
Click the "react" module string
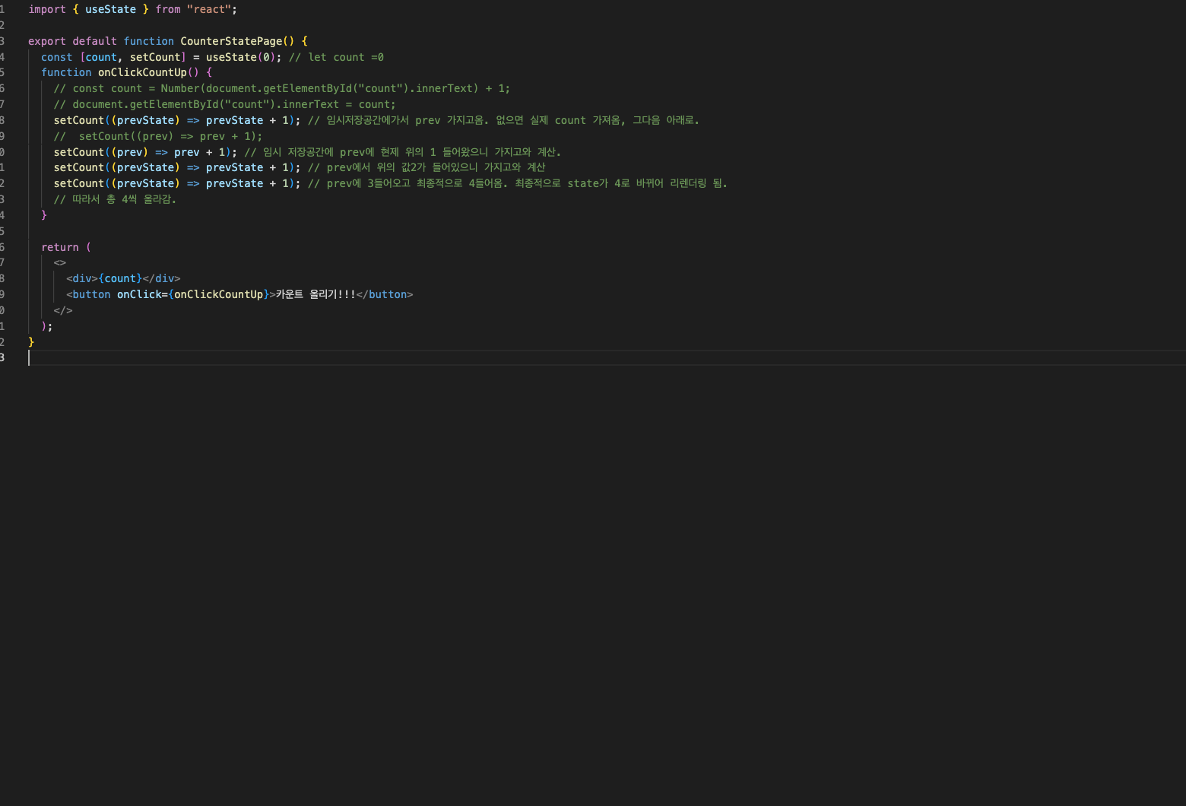click(x=209, y=9)
